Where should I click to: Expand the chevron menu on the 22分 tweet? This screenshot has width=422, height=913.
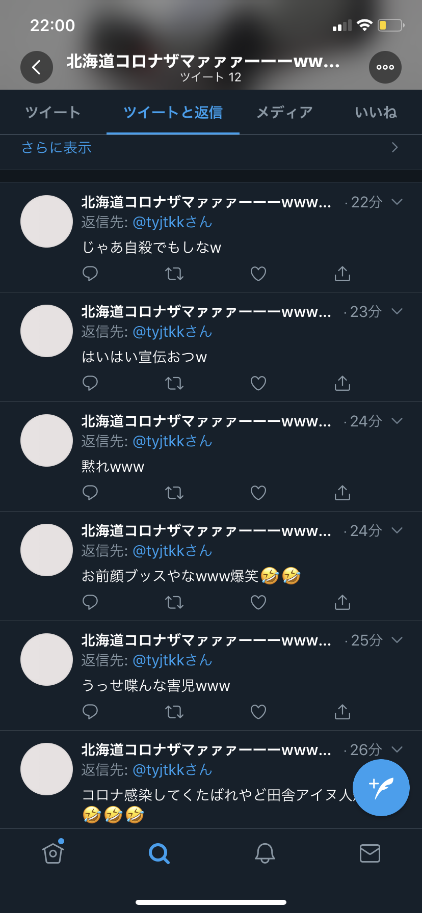(x=397, y=202)
